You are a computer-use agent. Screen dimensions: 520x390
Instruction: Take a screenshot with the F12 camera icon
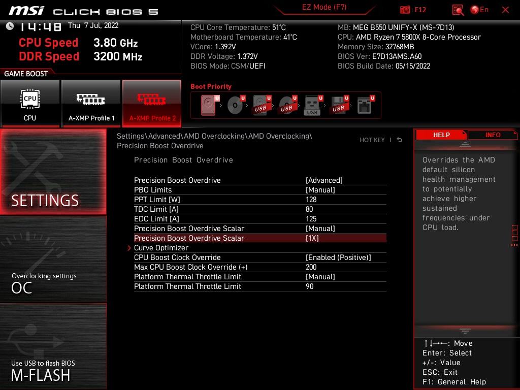(405, 10)
